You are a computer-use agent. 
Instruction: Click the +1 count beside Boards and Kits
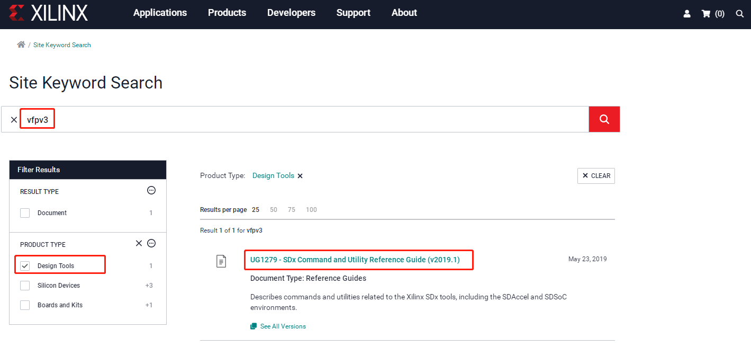149,305
